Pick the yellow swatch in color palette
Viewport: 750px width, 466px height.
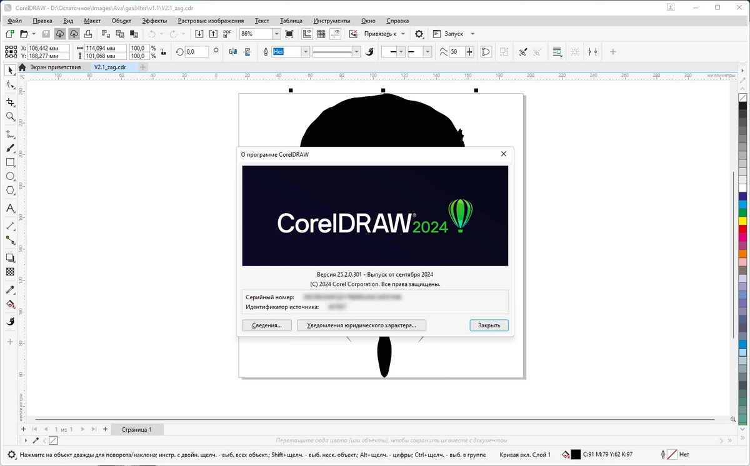pyautogui.click(x=742, y=221)
